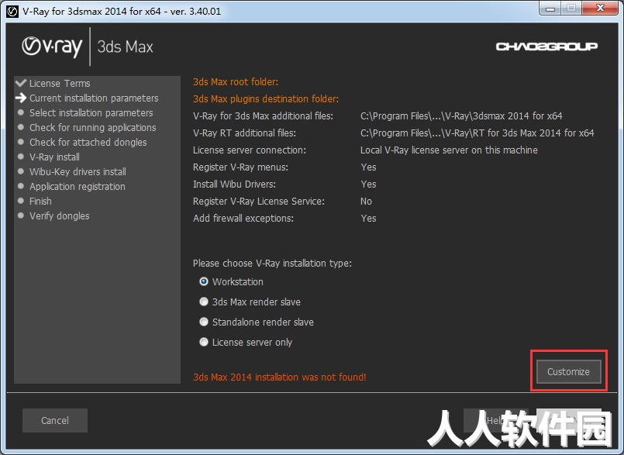Click 'V-Ray install' step
This screenshot has height=455, width=624.
click(x=54, y=157)
